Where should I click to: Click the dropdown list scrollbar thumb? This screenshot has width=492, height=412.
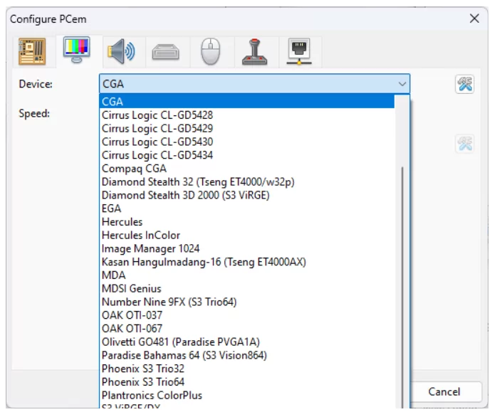point(402,287)
